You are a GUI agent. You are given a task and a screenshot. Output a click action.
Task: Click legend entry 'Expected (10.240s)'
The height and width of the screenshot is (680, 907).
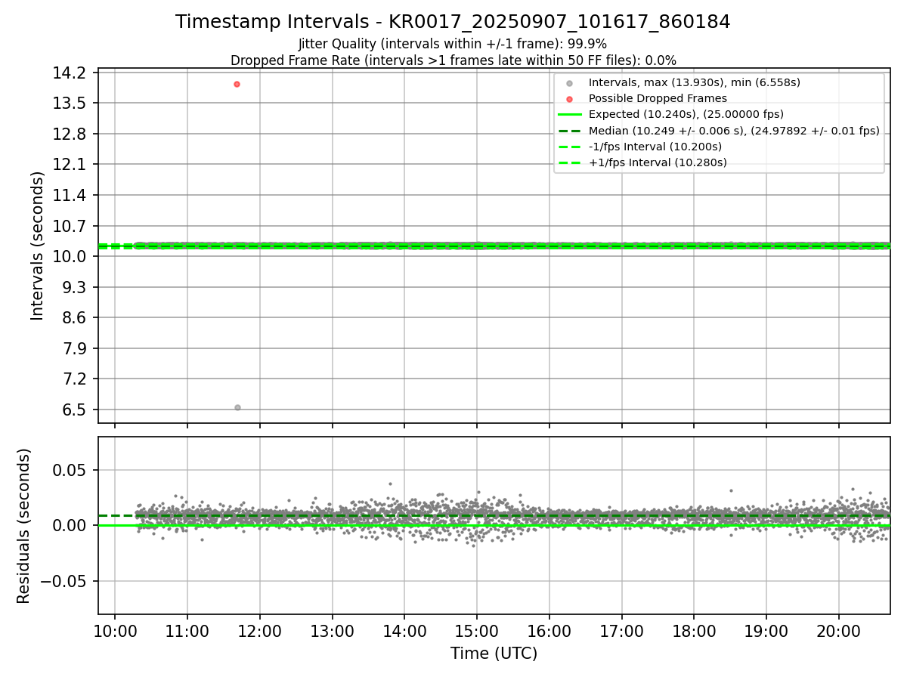click(x=686, y=114)
